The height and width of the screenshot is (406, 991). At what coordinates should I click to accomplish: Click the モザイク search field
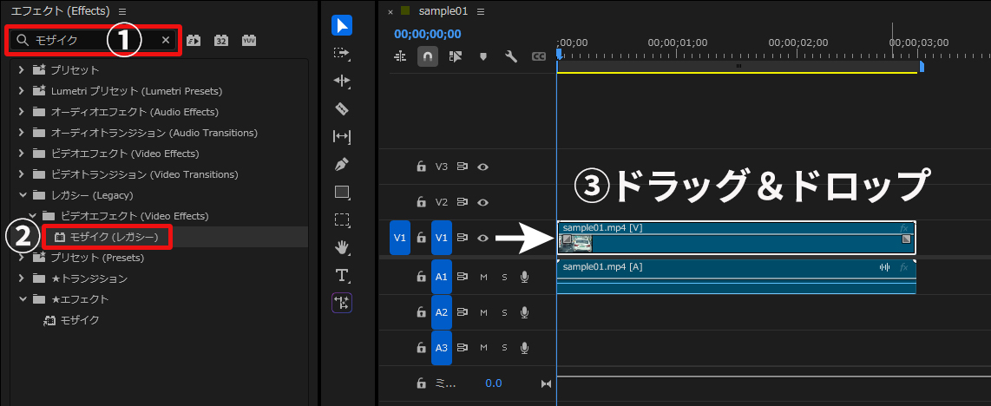click(95, 40)
